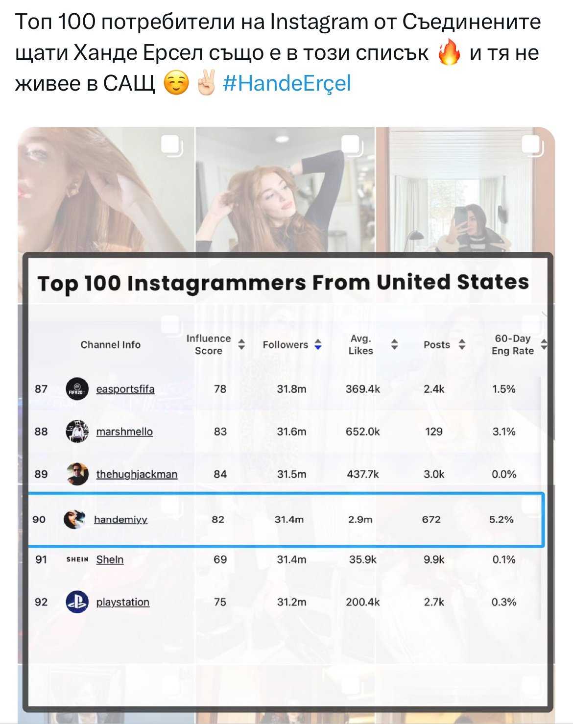Sort table by Avg. Likes

coord(394,344)
